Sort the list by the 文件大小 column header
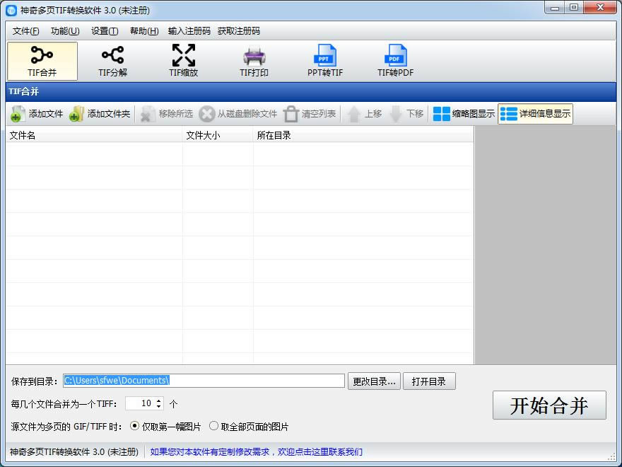 (218, 135)
